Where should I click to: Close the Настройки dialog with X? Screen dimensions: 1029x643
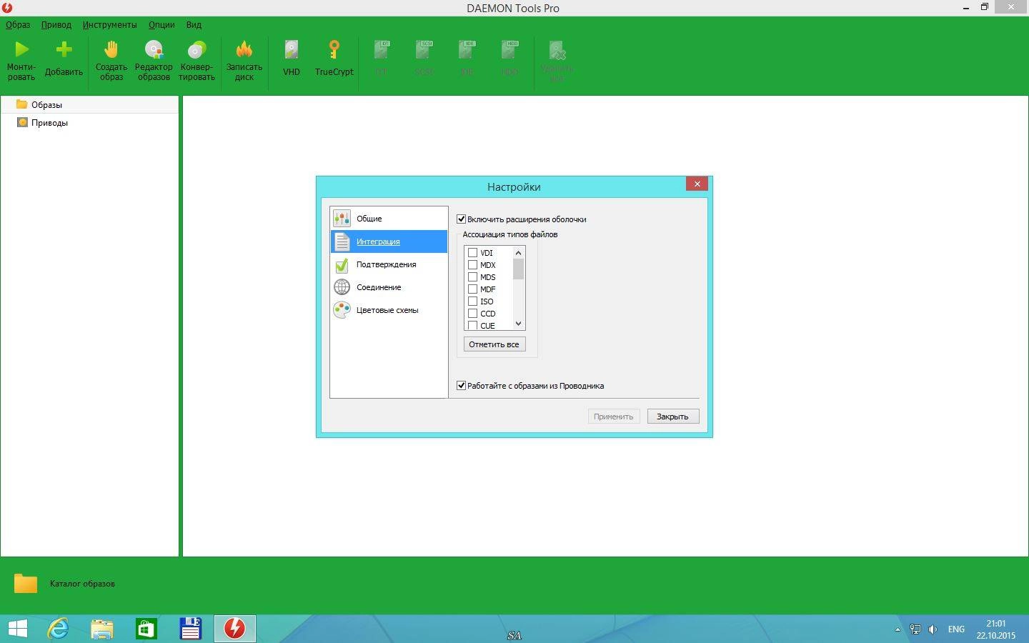pyautogui.click(x=697, y=184)
